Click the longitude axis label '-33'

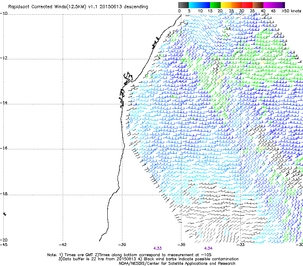(x=241, y=245)
